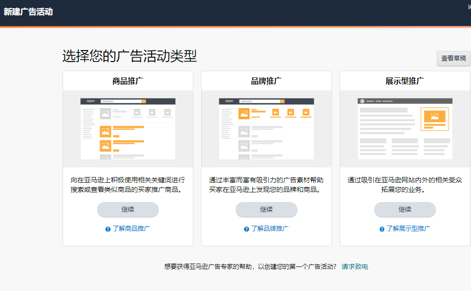Click the 商品推广 help question-mark icon
This screenshot has width=471, height=291.
[108, 229]
